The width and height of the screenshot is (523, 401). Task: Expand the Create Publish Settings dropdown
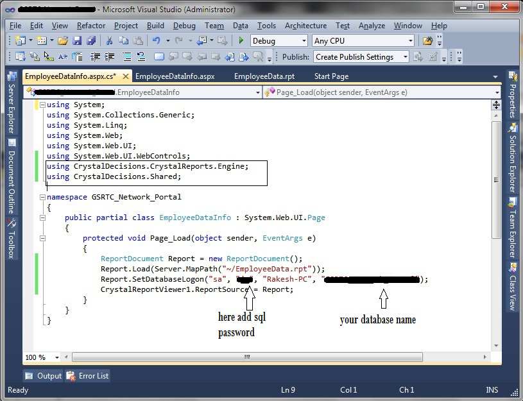tap(405, 57)
